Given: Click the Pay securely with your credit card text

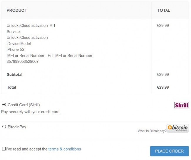Looking at the screenshot, I should click(31, 112).
